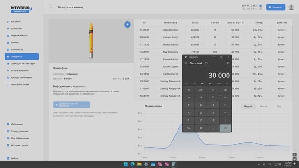Buy the lot from Nolan Bratman

coord(281,30)
